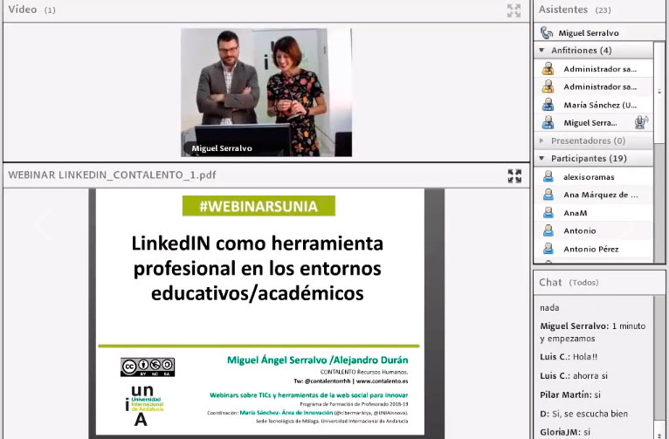Click the Miguel Serralvo webcam video feed
Screen dimensions: 669x439
(266, 93)
